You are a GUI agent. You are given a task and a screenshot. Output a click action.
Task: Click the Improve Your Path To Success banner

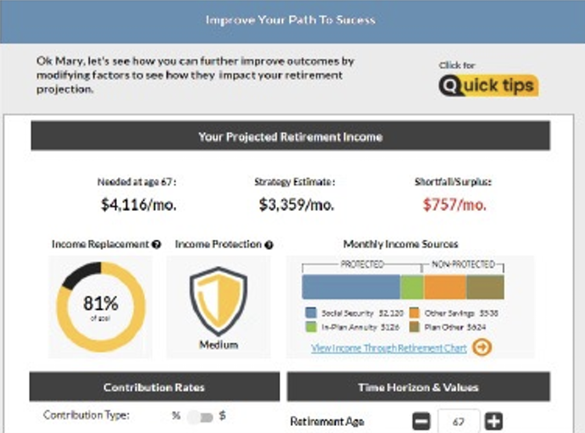click(290, 21)
